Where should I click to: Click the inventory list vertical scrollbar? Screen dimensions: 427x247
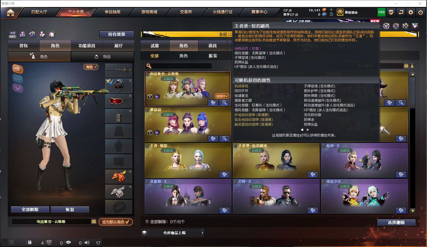pyautogui.click(x=413, y=142)
